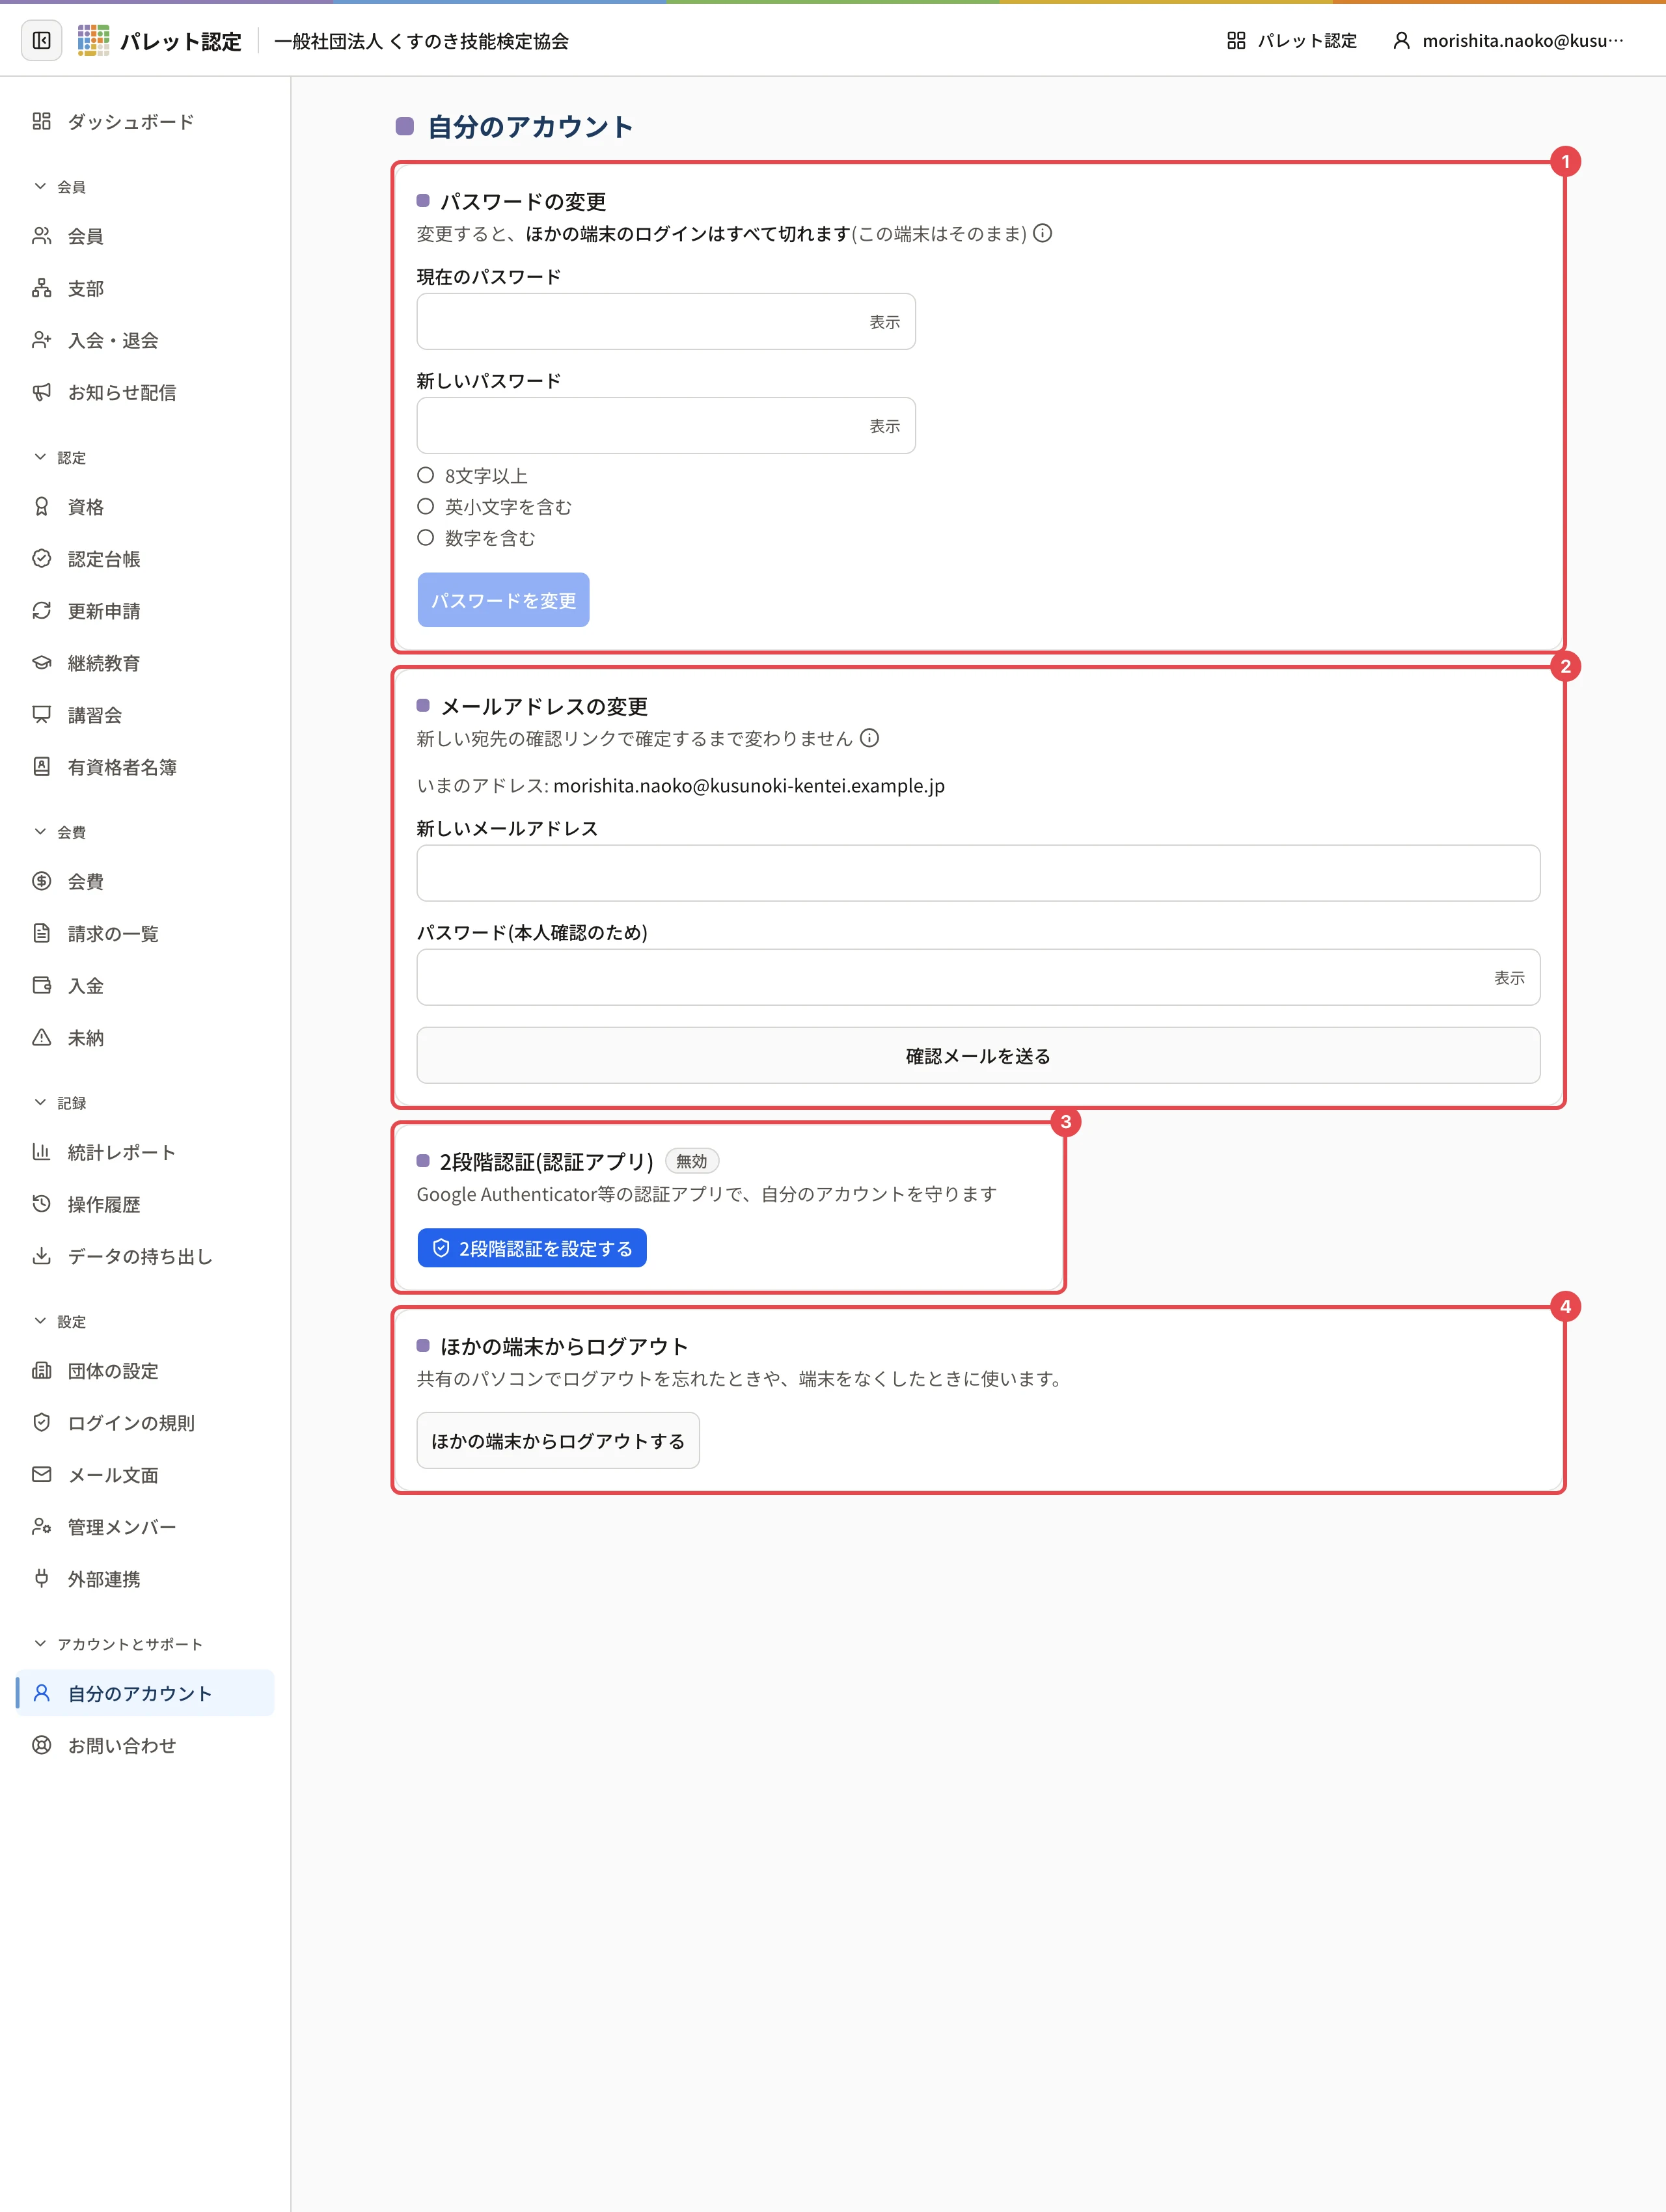Open お問い合わせ in the sidebar
This screenshot has width=1666, height=2212.
coord(145,1745)
